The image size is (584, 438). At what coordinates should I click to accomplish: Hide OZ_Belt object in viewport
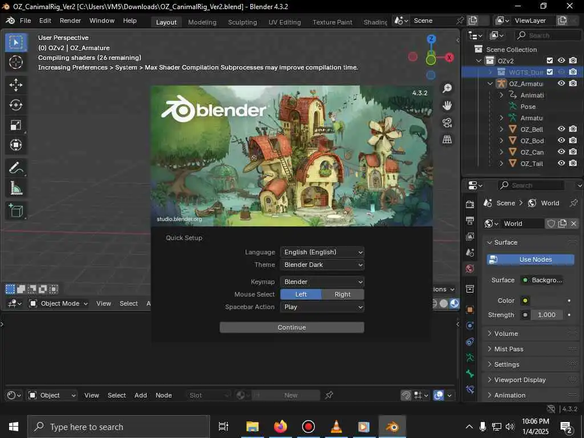pyautogui.click(x=561, y=129)
